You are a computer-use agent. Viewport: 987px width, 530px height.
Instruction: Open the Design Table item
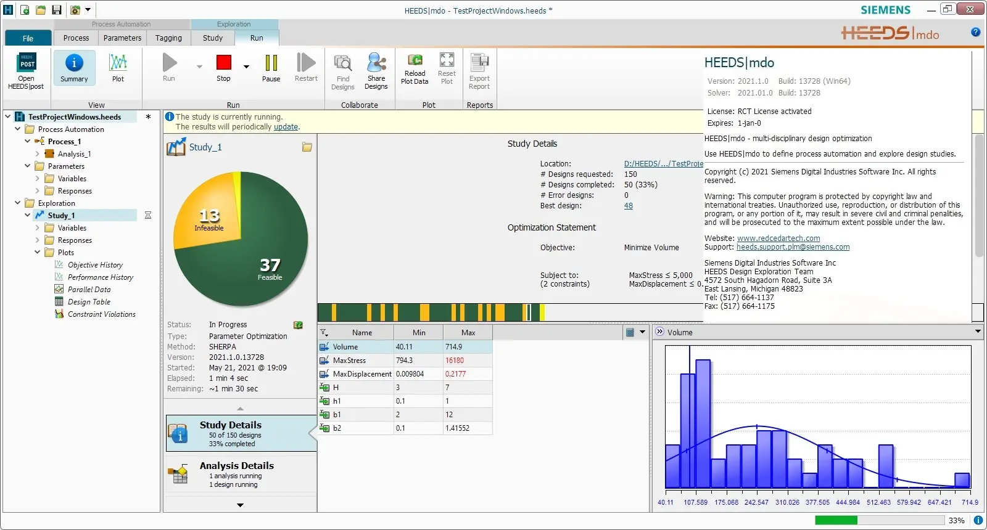89,302
